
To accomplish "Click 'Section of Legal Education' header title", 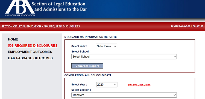I will pos(59,7).
